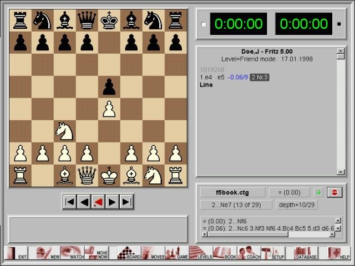Select the black queen on d8
Image resolution: width=355 pixels, height=266 pixels.
[x=87, y=21]
